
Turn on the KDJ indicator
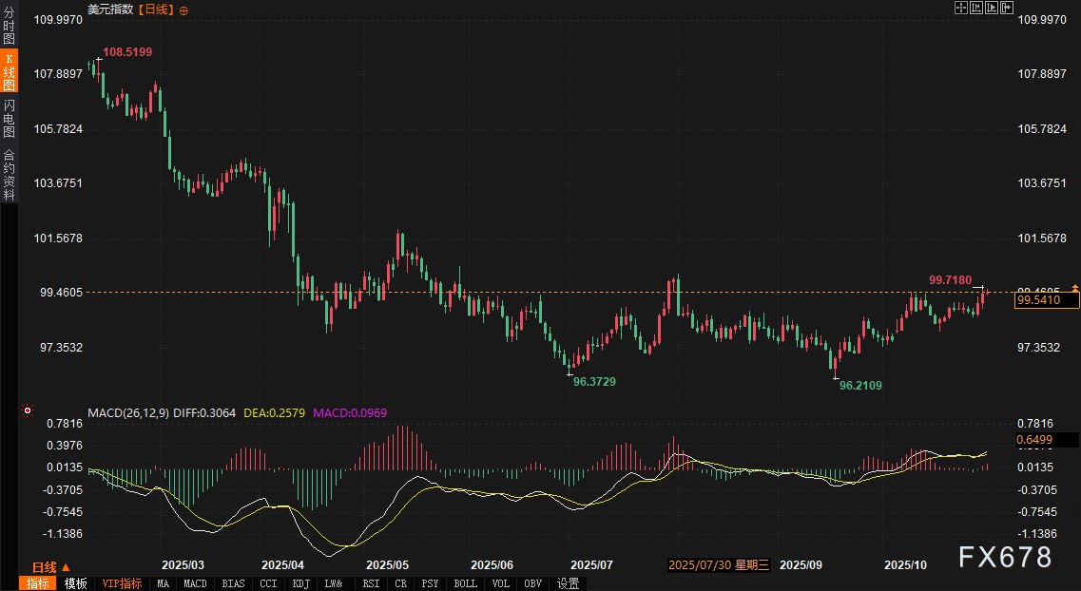pyautogui.click(x=301, y=583)
